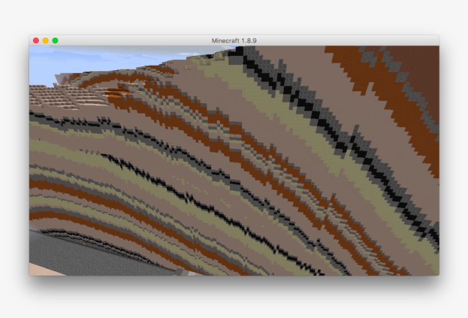Click the Minecraft 1.8.9 title text

click(234, 40)
